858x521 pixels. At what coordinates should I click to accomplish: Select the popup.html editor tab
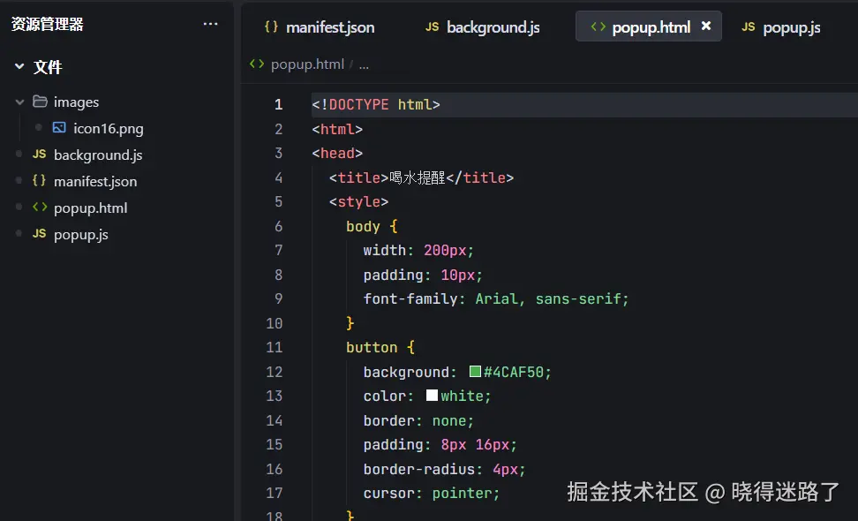pos(649,26)
